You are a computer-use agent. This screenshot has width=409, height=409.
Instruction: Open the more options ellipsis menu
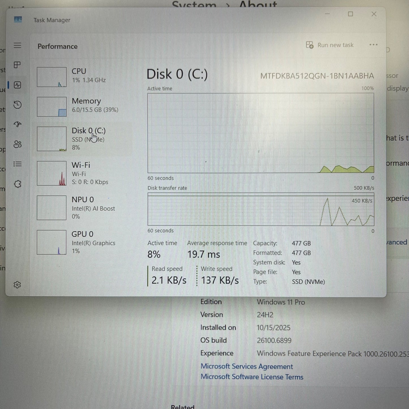click(x=373, y=45)
